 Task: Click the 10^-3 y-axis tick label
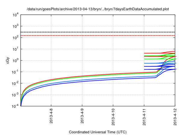(15, 95)
